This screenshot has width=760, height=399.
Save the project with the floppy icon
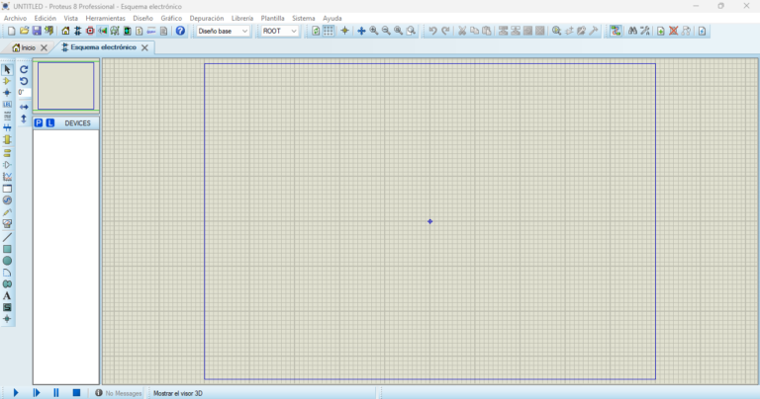tap(37, 31)
